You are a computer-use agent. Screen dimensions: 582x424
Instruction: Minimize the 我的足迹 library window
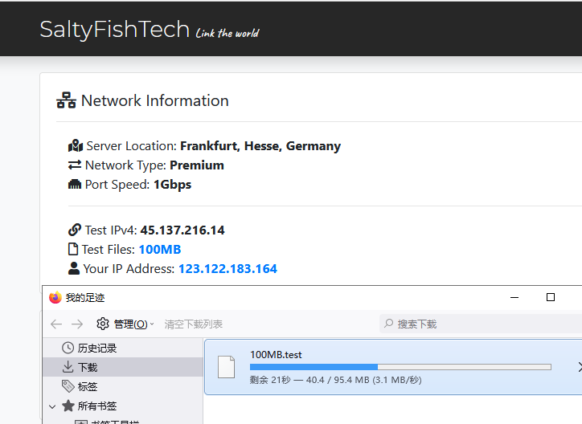514,297
